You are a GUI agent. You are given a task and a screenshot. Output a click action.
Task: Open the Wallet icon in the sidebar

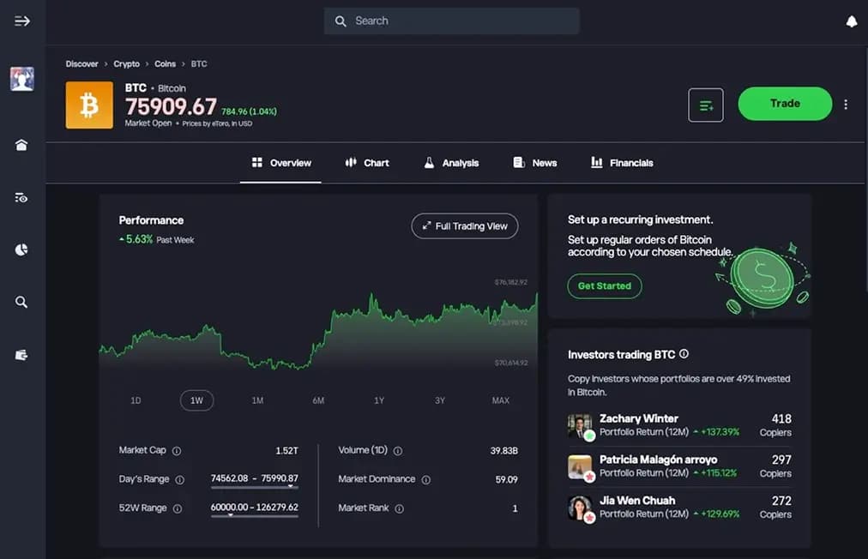(22, 354)
